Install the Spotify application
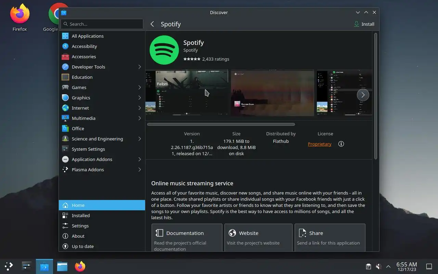Screen dimensions: 438x274 click(x=364, y=24)
